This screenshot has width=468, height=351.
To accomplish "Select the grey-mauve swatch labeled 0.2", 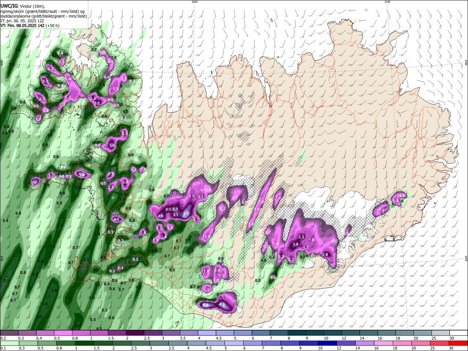I will click(9, 333).
